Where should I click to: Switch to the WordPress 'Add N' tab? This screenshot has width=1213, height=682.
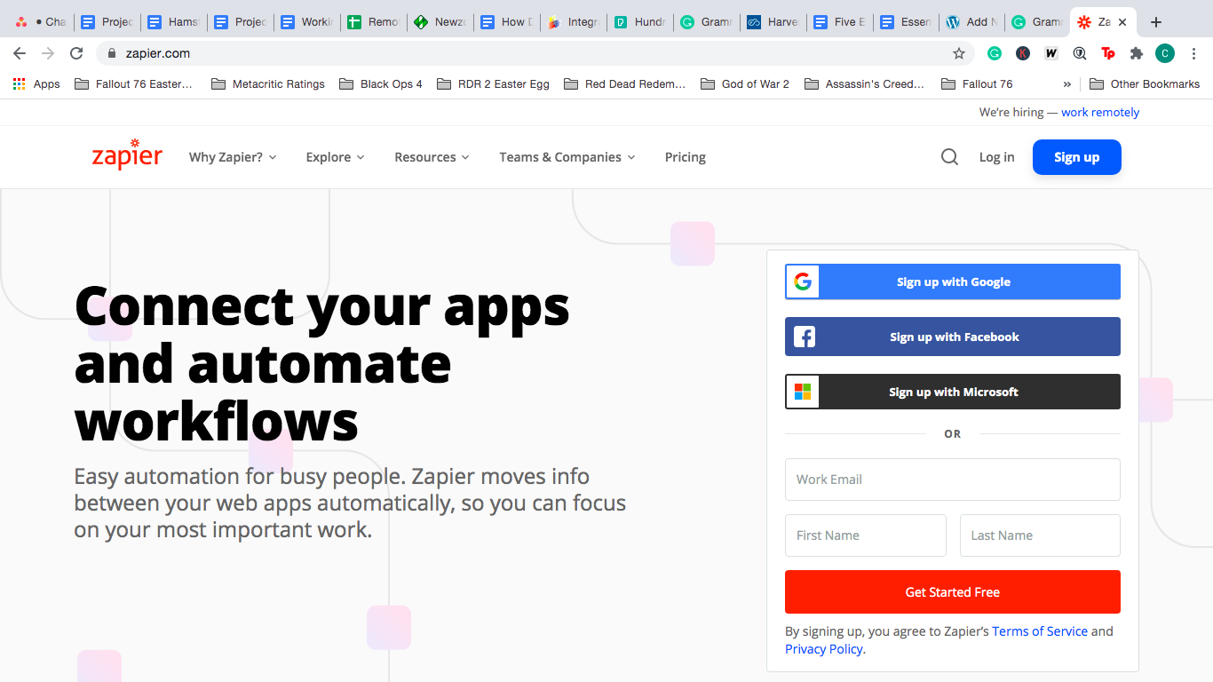973,22
